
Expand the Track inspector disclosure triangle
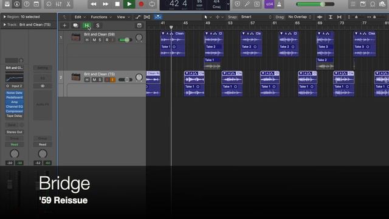[4, 24]
